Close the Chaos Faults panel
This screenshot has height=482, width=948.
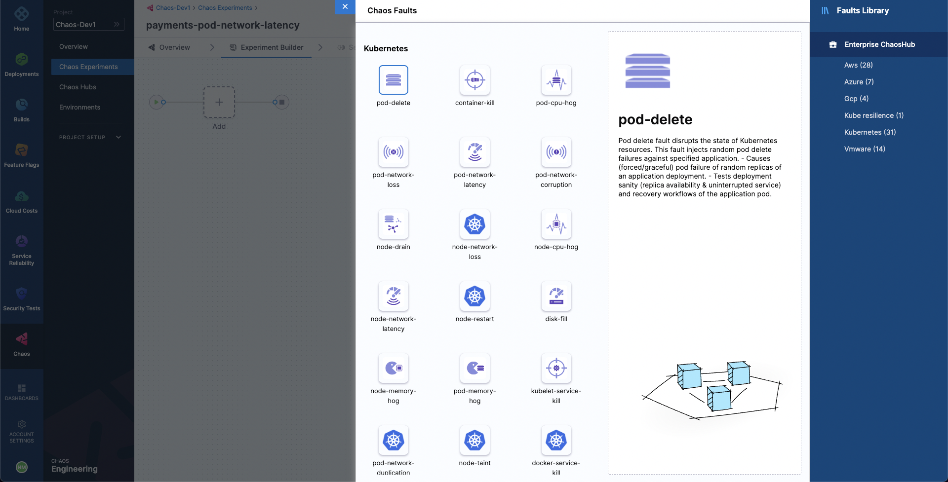click(x=345, y=7)
